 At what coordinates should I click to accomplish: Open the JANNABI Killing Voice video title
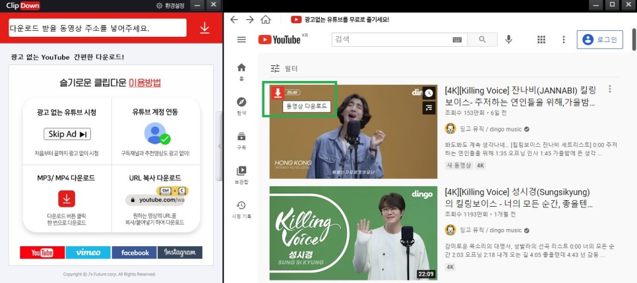(522, 96)
